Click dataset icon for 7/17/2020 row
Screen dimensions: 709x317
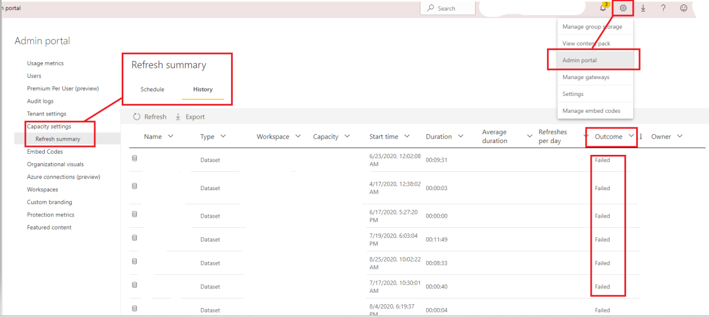(x=134, y=285)
